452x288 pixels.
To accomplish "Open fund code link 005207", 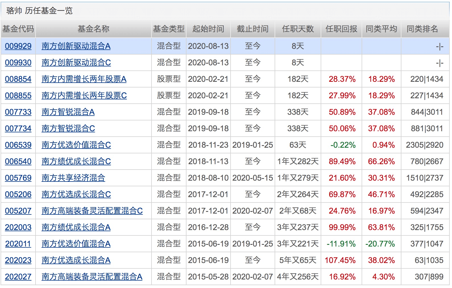I will pyautogui.click(x=18, y=211).
